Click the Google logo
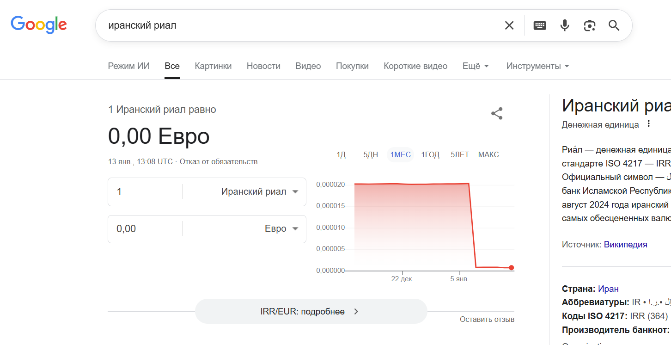This screenshot has width=671, height=345. click(39, 25)
